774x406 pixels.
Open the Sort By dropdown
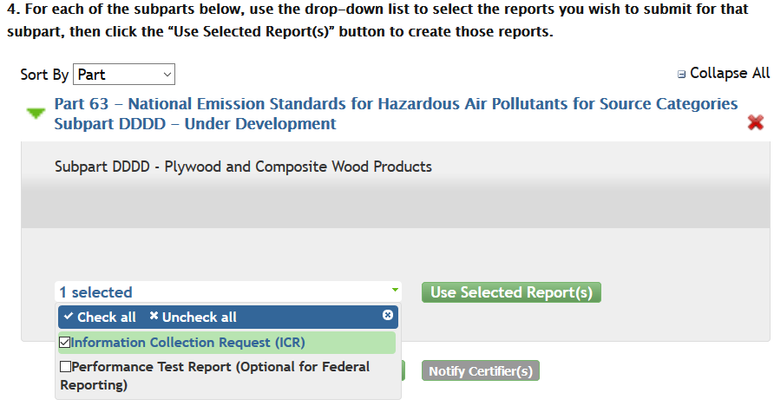pyautogui.click(x=124, y=75)
